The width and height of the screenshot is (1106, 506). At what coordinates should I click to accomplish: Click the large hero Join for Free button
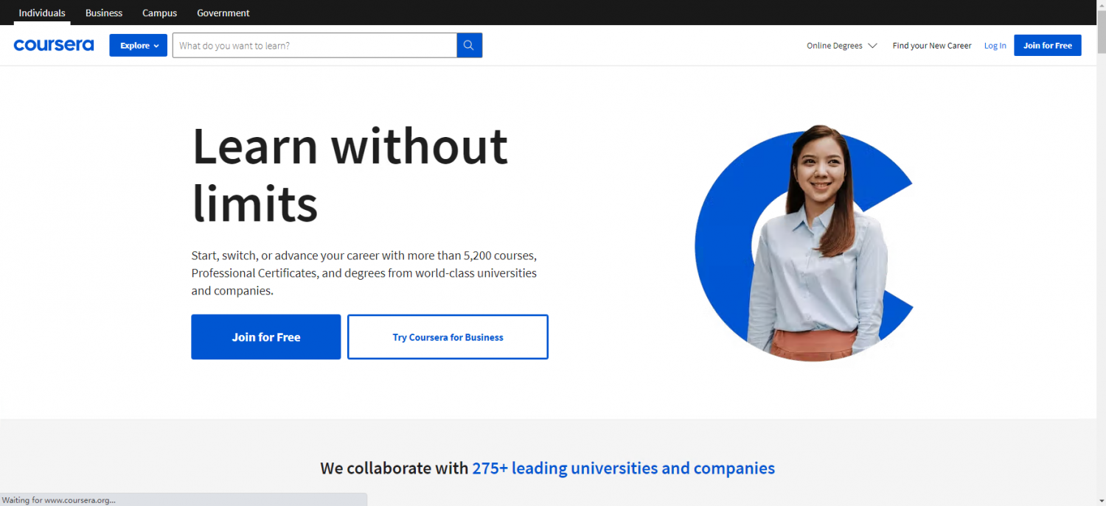[266, 337]
